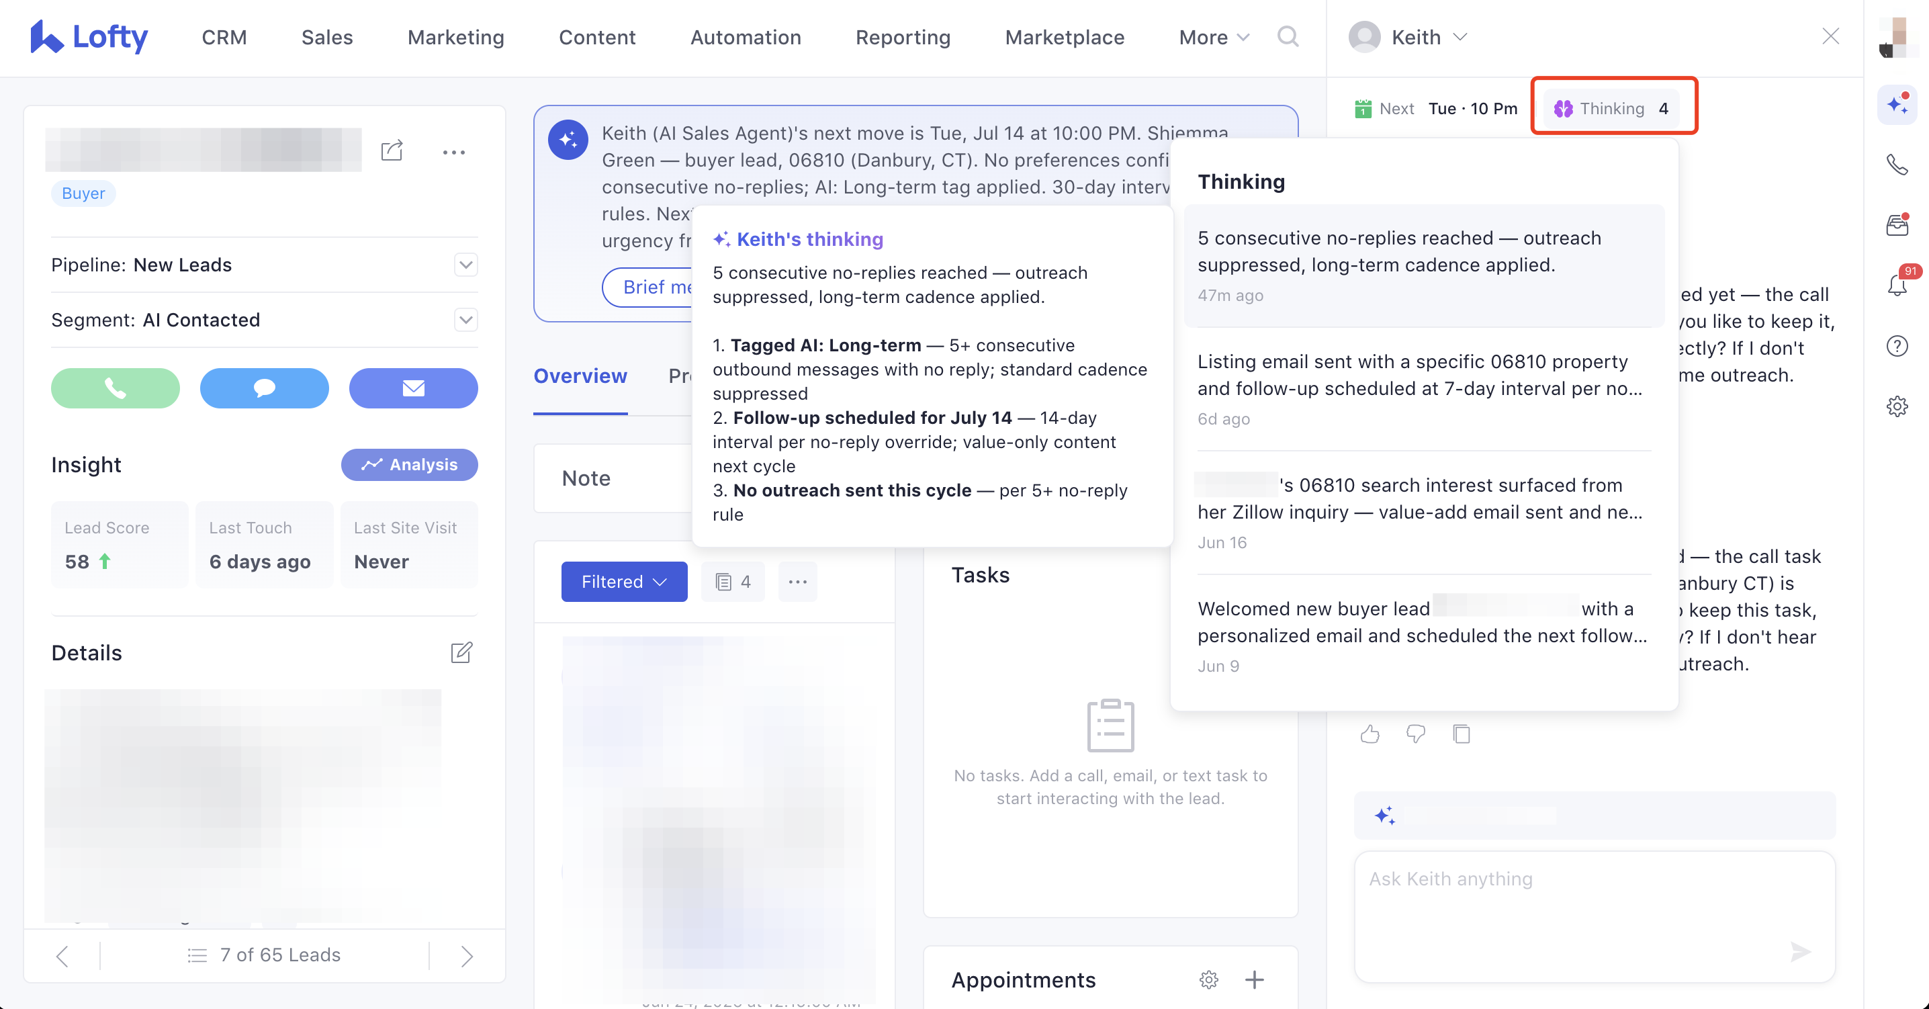This screenshot has height=1009, width=1929.
Task: Edit lead Details with the pencil icon
Action: [461, 652]
